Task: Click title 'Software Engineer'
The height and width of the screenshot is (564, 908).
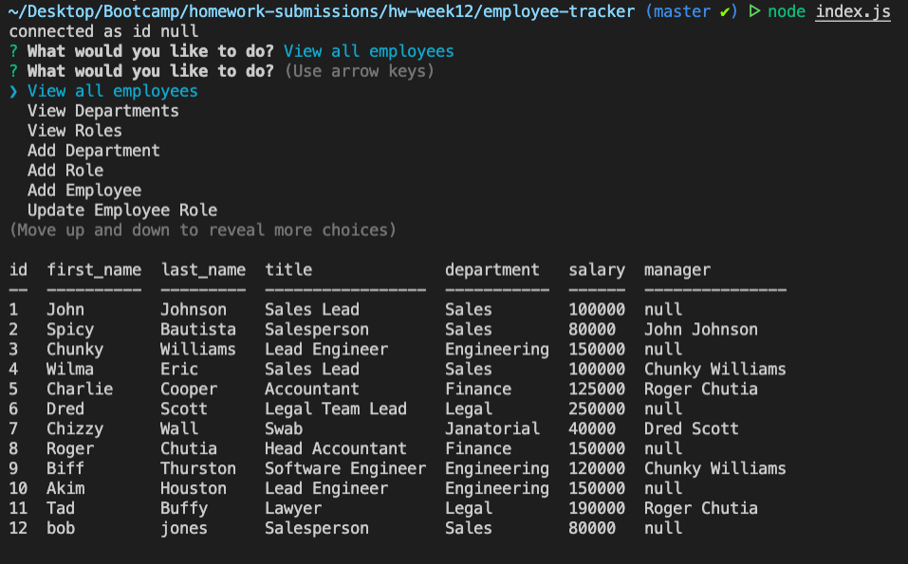Action: [345, 468]
